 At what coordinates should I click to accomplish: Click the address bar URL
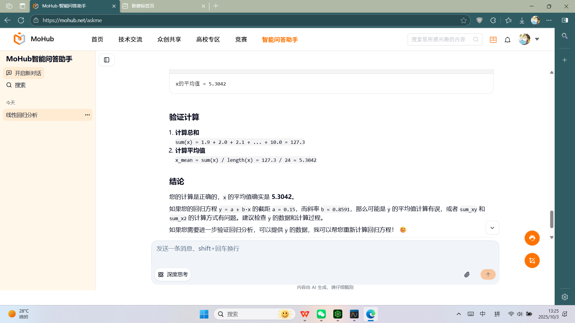[72, 20]
